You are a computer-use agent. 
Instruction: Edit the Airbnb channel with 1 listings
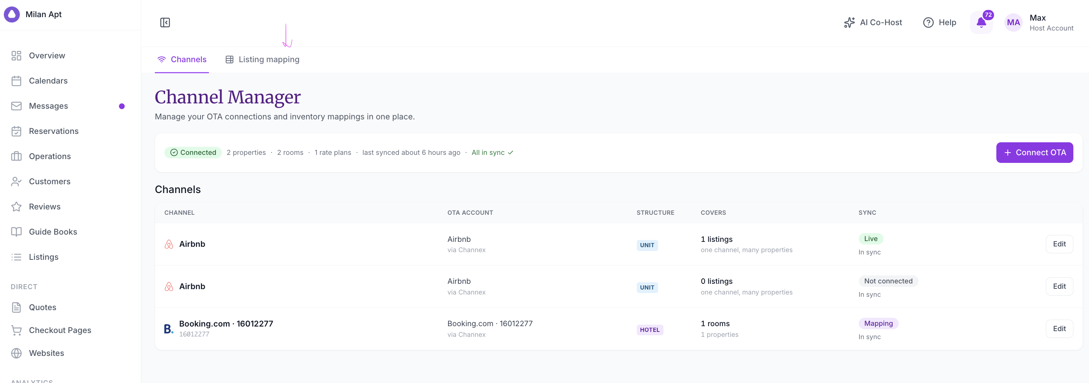[1059, 244]
